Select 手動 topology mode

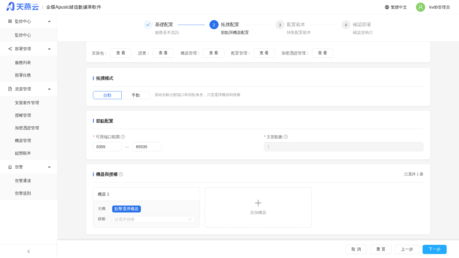[x=136, y=95]
